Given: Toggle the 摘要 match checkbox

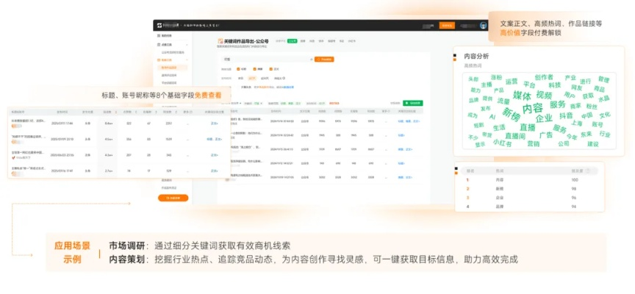Looking at the screenshot, I should click(254, 69).
